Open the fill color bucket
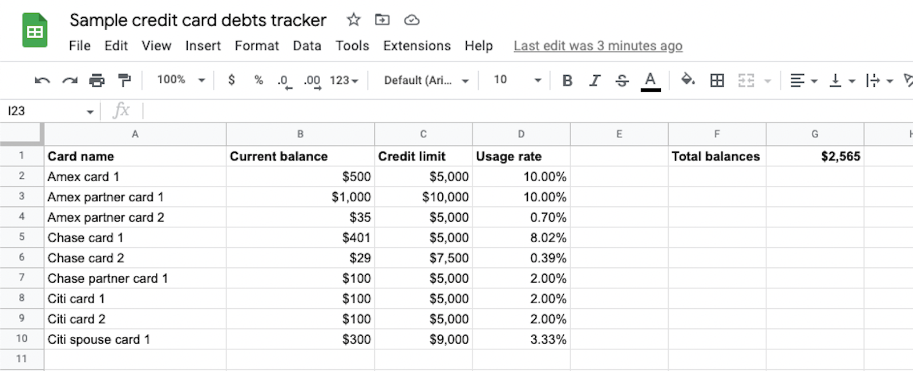The image size is (913, 371). coord(688,79)
